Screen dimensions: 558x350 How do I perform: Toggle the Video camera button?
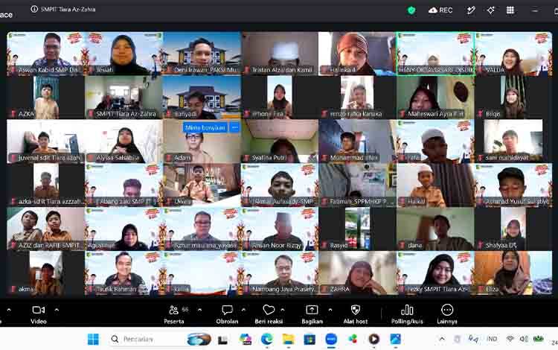coord(39,314)
